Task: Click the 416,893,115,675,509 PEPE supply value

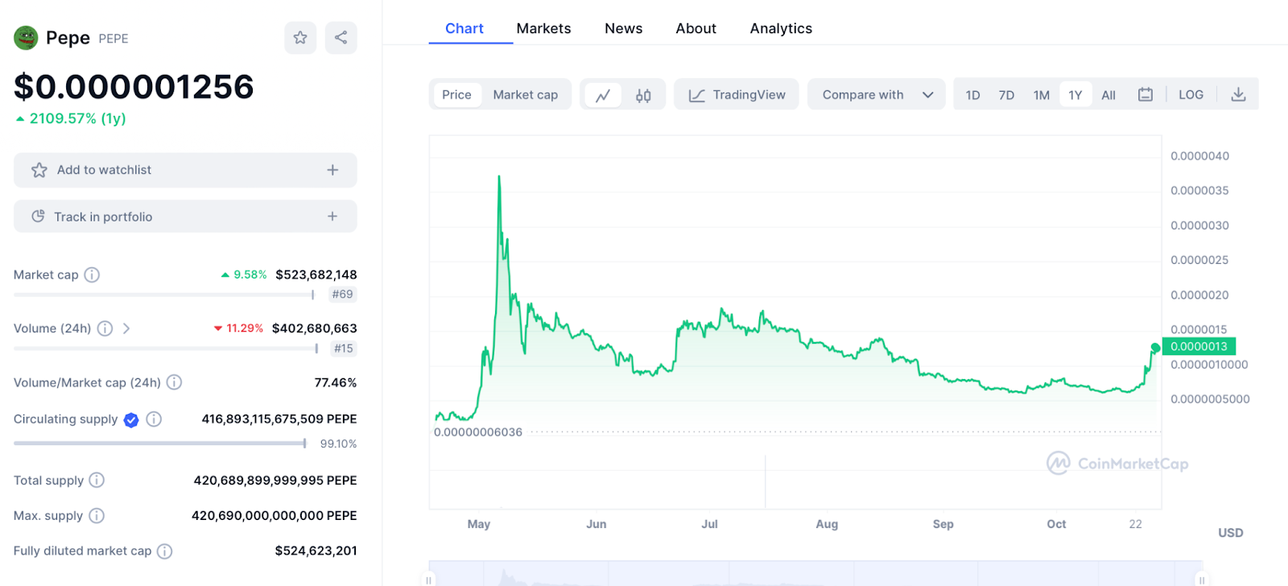Action: [x=279, y=419]
